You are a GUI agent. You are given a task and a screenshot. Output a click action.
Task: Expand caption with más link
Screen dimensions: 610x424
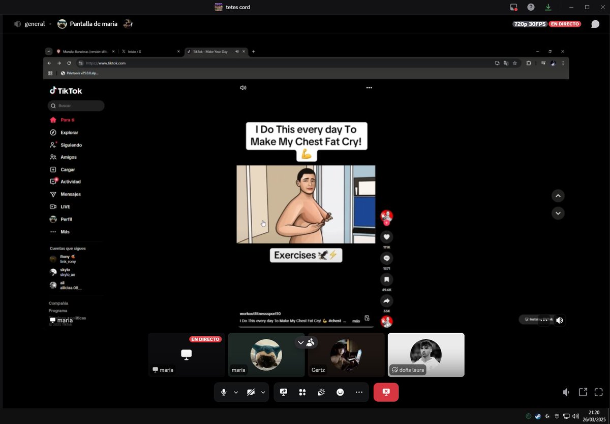pos(356,321)
